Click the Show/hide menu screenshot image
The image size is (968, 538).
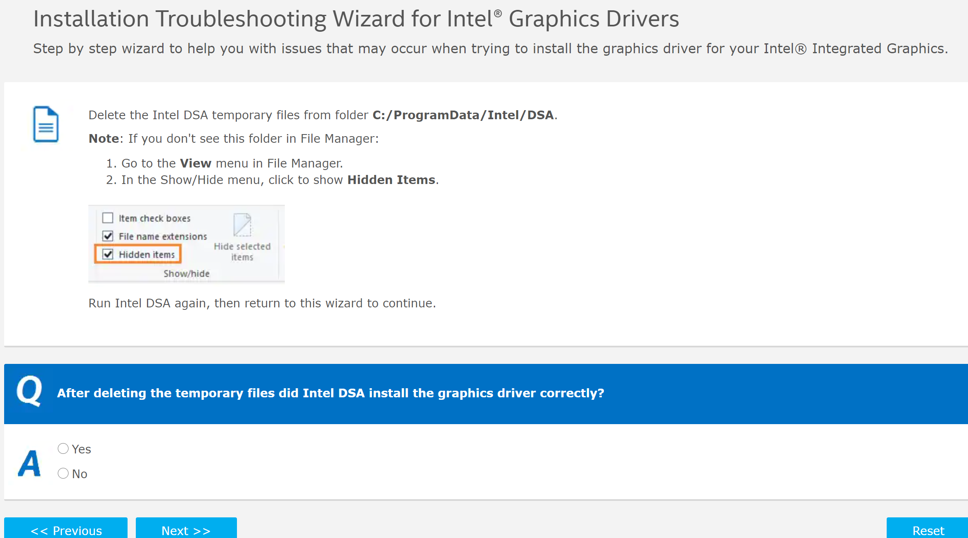187,244
